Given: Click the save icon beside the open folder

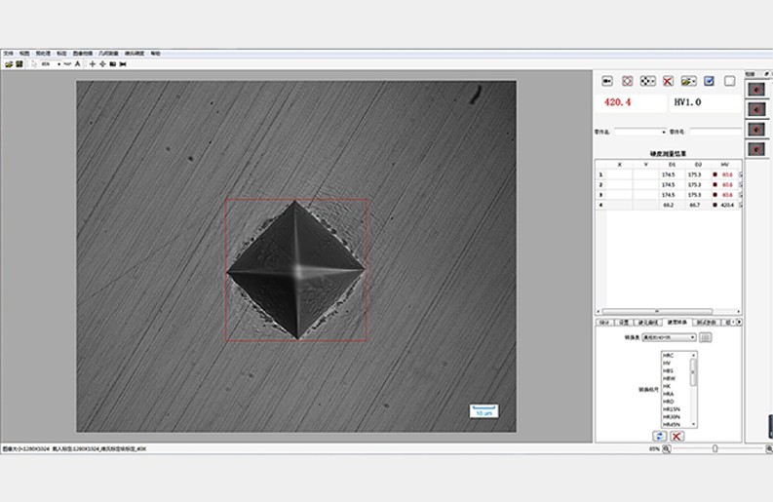Looking at the screenshot, I should (x=19, y=64).
